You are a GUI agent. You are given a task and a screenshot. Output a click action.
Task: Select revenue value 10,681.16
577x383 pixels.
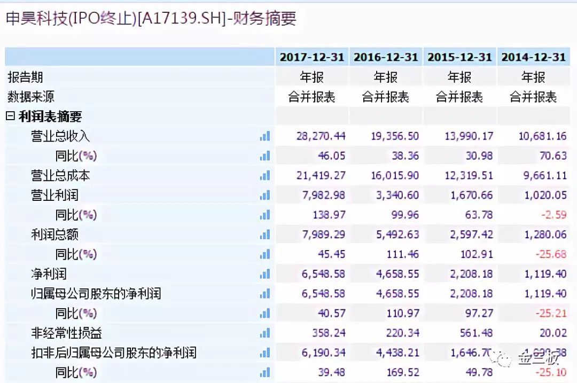[x=543, y=136]
